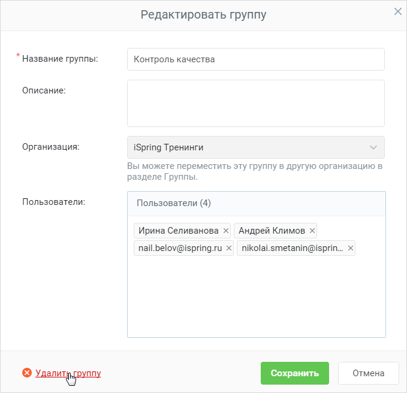
Task: Click the Отмена button
Action: coord(368,373)
